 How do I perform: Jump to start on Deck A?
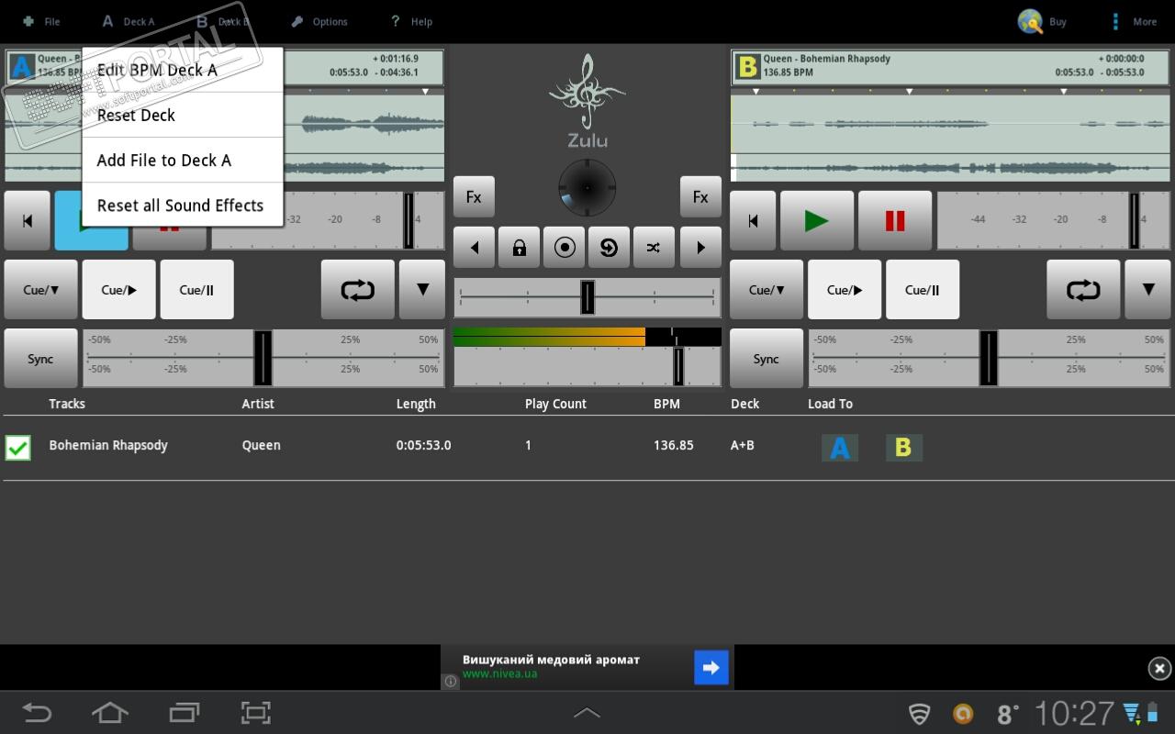tap(28, 220)
